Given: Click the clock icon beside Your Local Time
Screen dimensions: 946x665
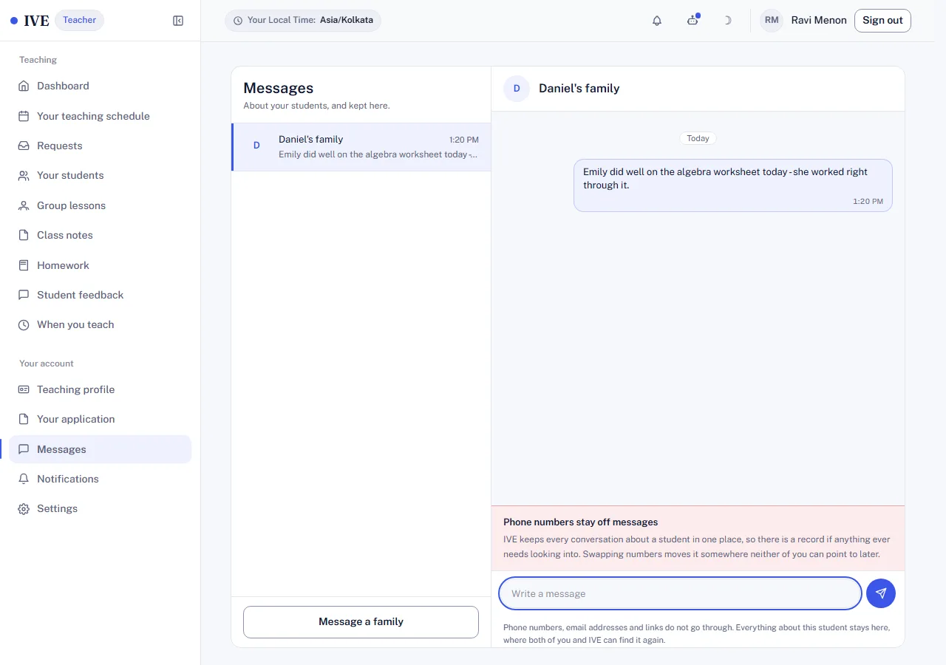Looking at the screenshot, I should click(238, 21).
